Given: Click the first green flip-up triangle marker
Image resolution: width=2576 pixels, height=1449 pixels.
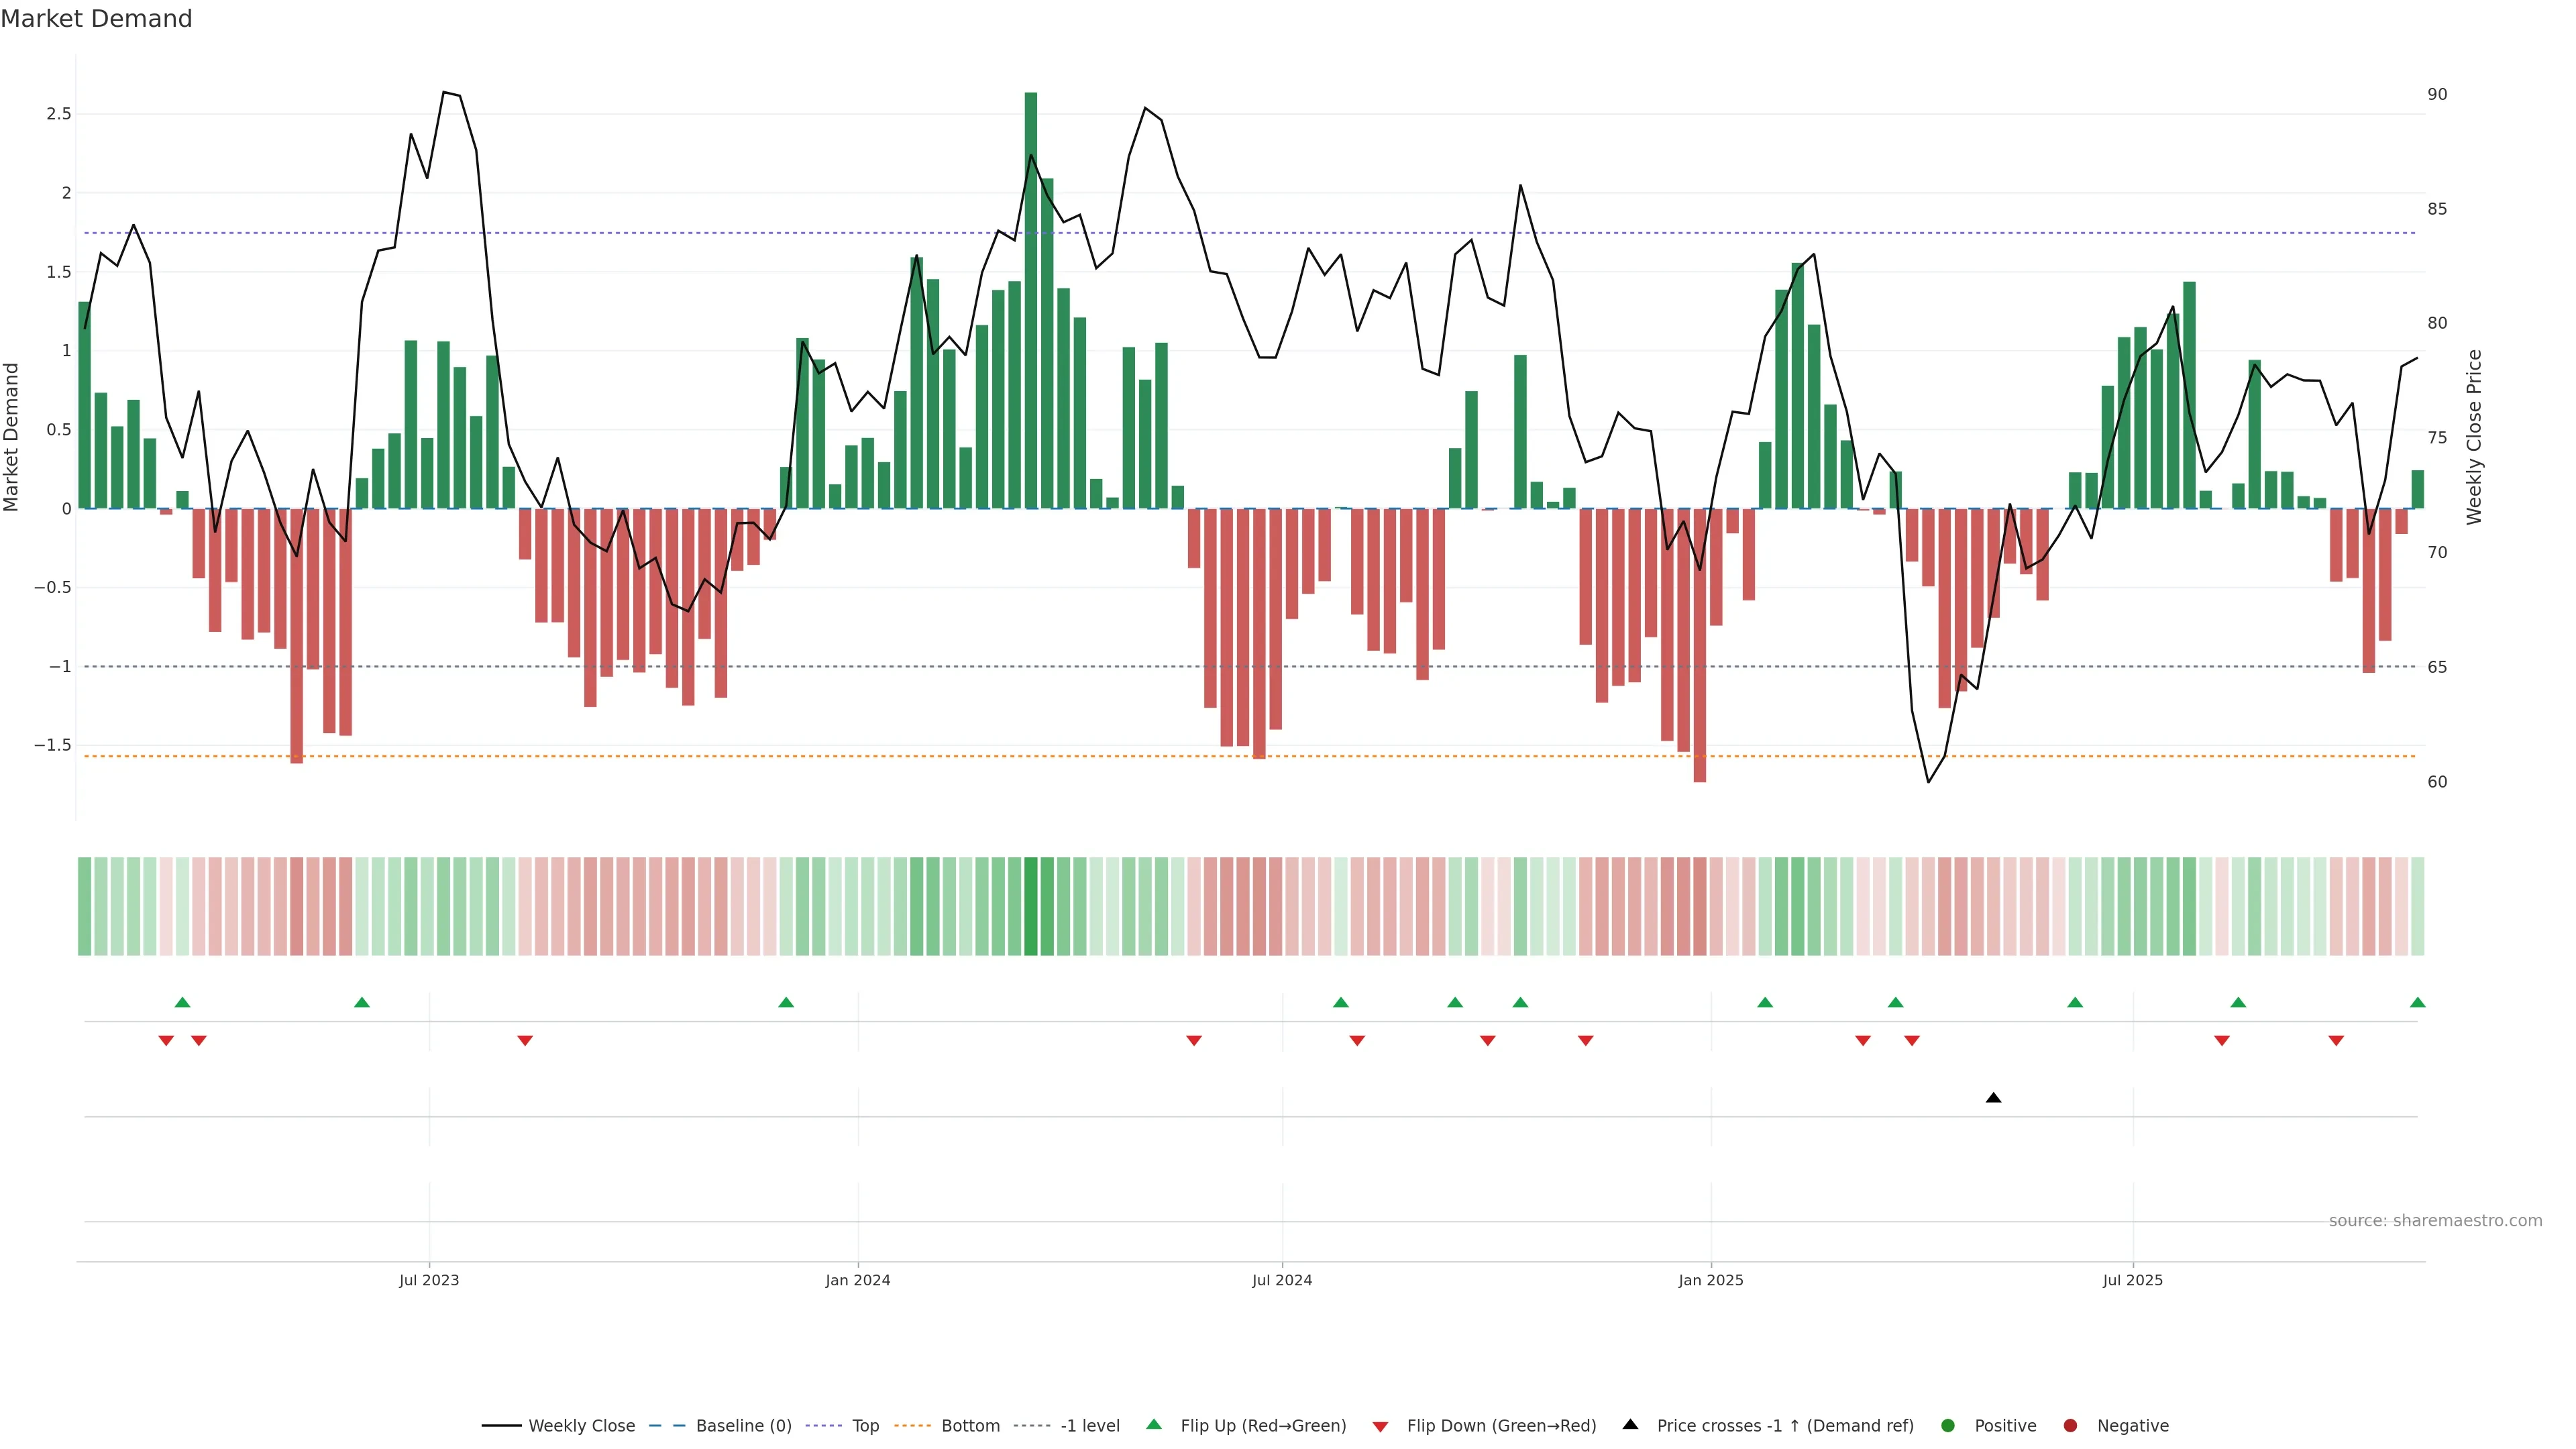Looking at the screenshot, I should [x=182, y=1002].
